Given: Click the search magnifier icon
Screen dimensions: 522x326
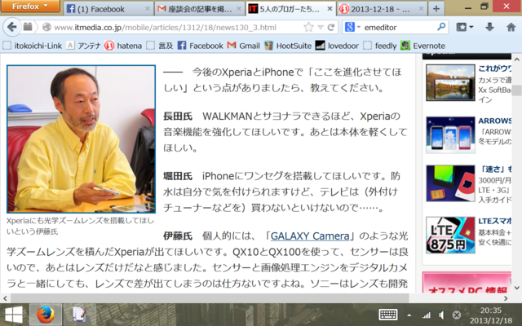Looking at the screenshot, I should pos(441,27).
